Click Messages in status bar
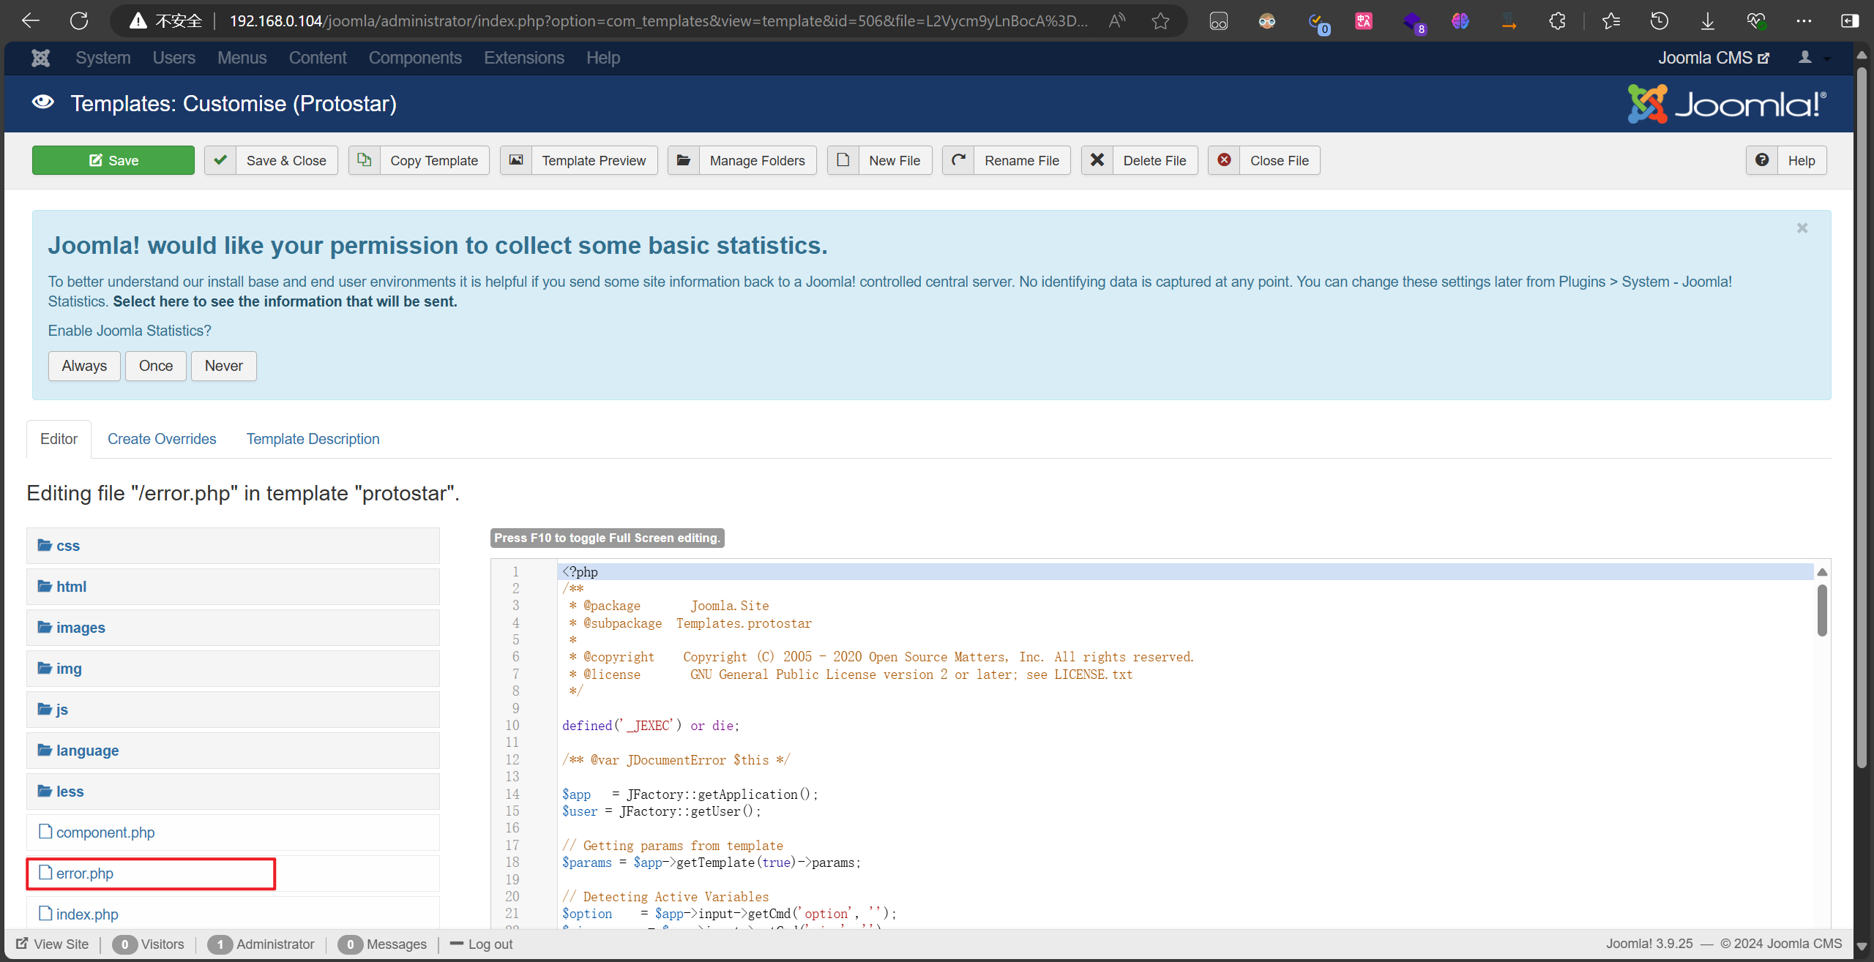Image resolution: width=1874 pixels, height=962 pixels. 383,944
